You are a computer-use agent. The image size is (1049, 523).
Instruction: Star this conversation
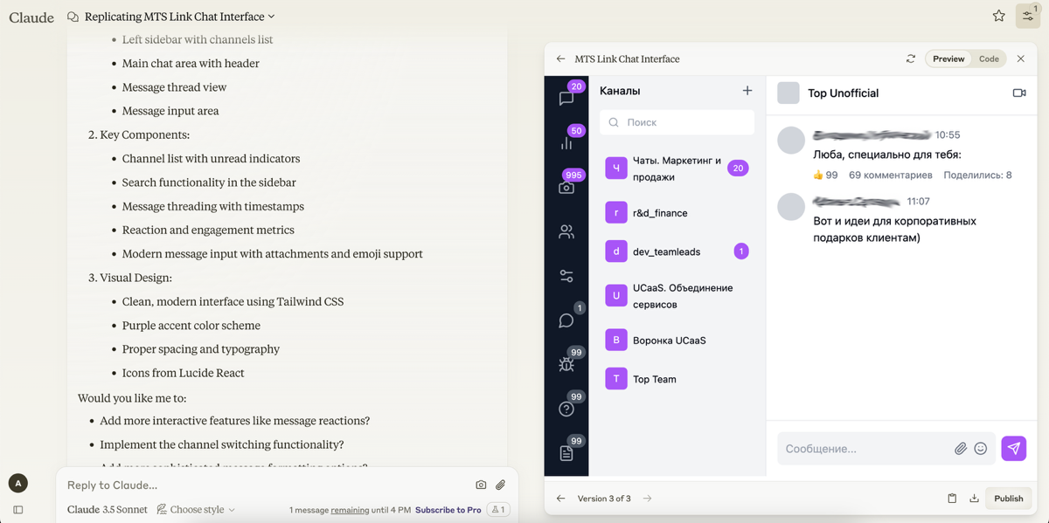(999, 16)
